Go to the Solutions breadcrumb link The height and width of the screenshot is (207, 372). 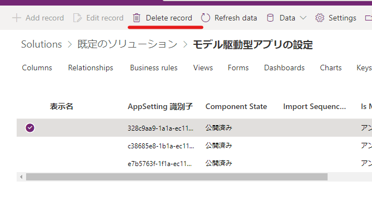[42, 44]
